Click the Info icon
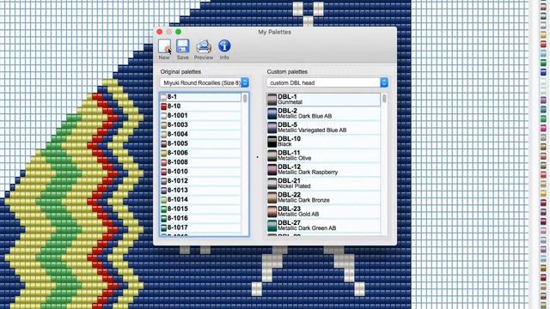The image size is (550, 309). pyautogui.click(x=224, y=45)
